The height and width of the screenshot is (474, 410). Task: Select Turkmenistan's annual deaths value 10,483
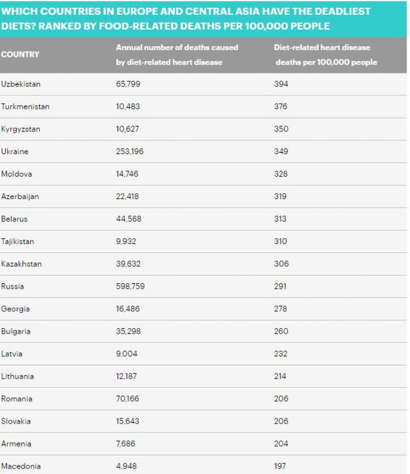tap(128, 107)
